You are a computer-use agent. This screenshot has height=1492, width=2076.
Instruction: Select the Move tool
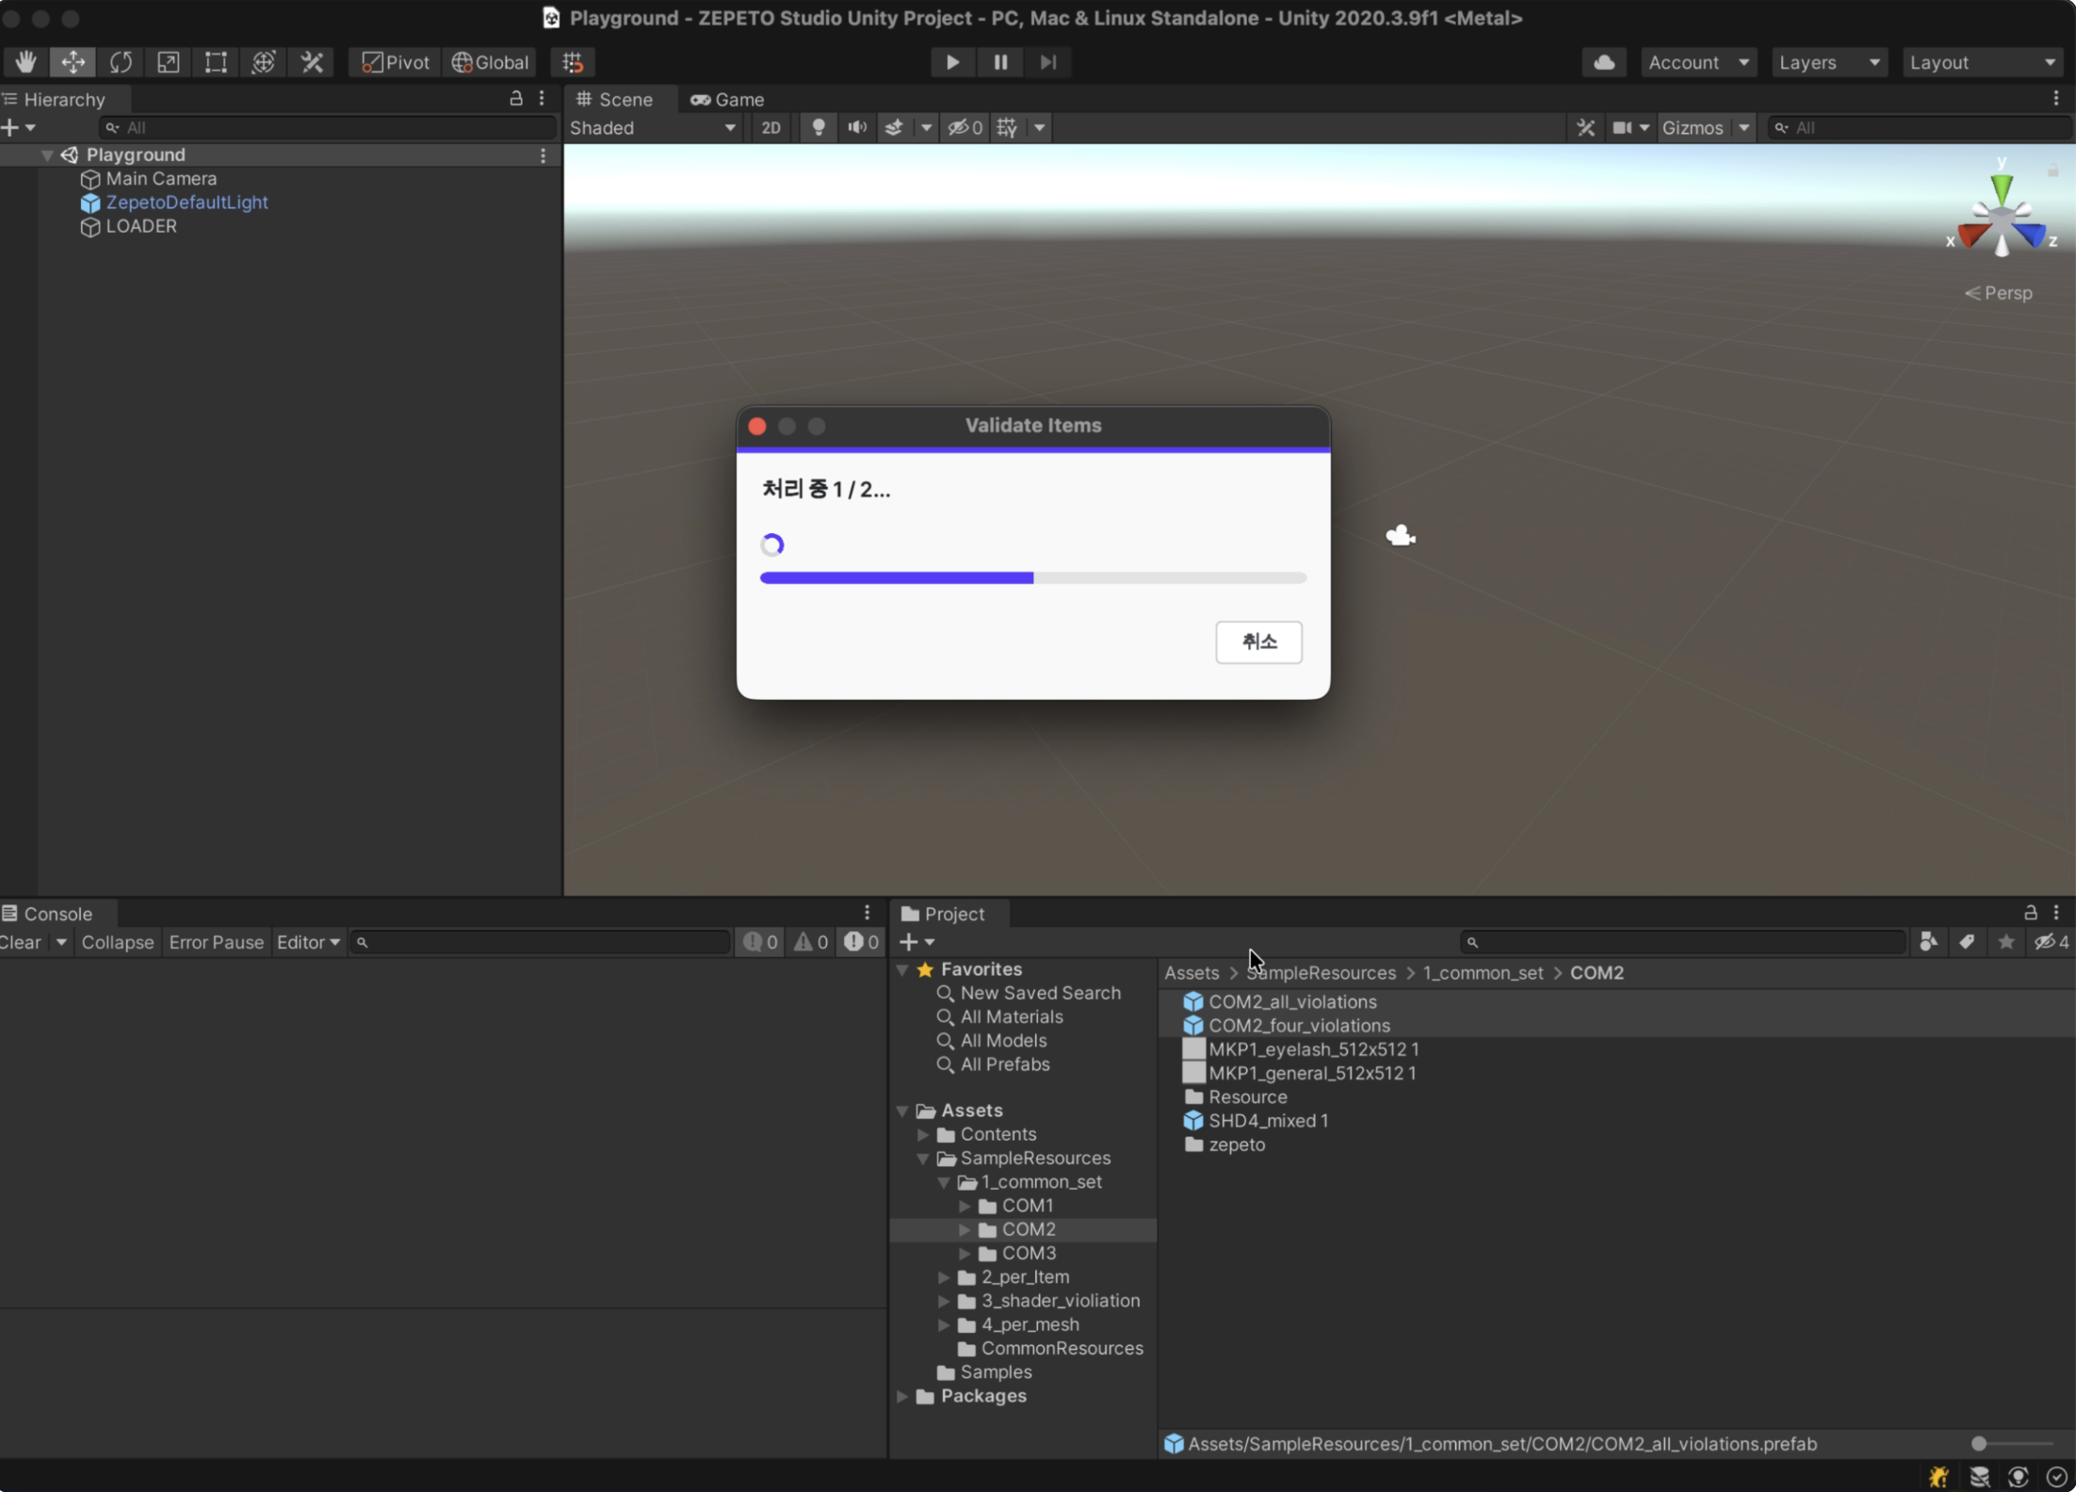click(x=73, y=62)
